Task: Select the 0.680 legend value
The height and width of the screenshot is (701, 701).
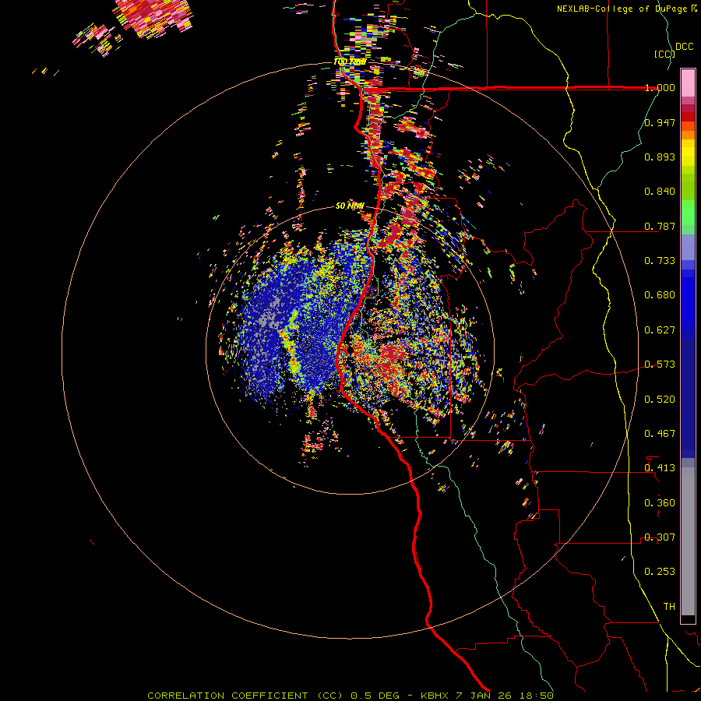Action: point(660,295)
